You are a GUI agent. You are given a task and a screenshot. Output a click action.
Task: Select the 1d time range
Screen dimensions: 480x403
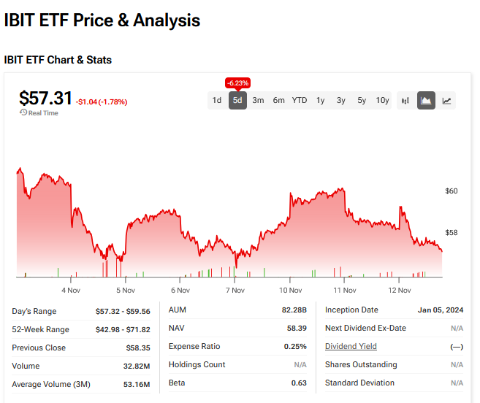(217, 101)
